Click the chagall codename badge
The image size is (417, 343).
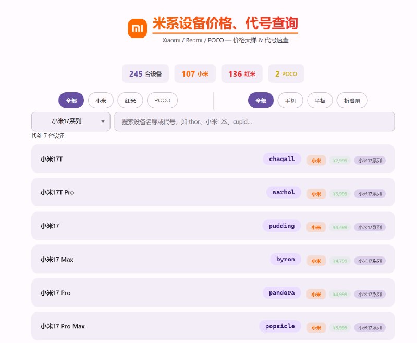pos(282,159)
